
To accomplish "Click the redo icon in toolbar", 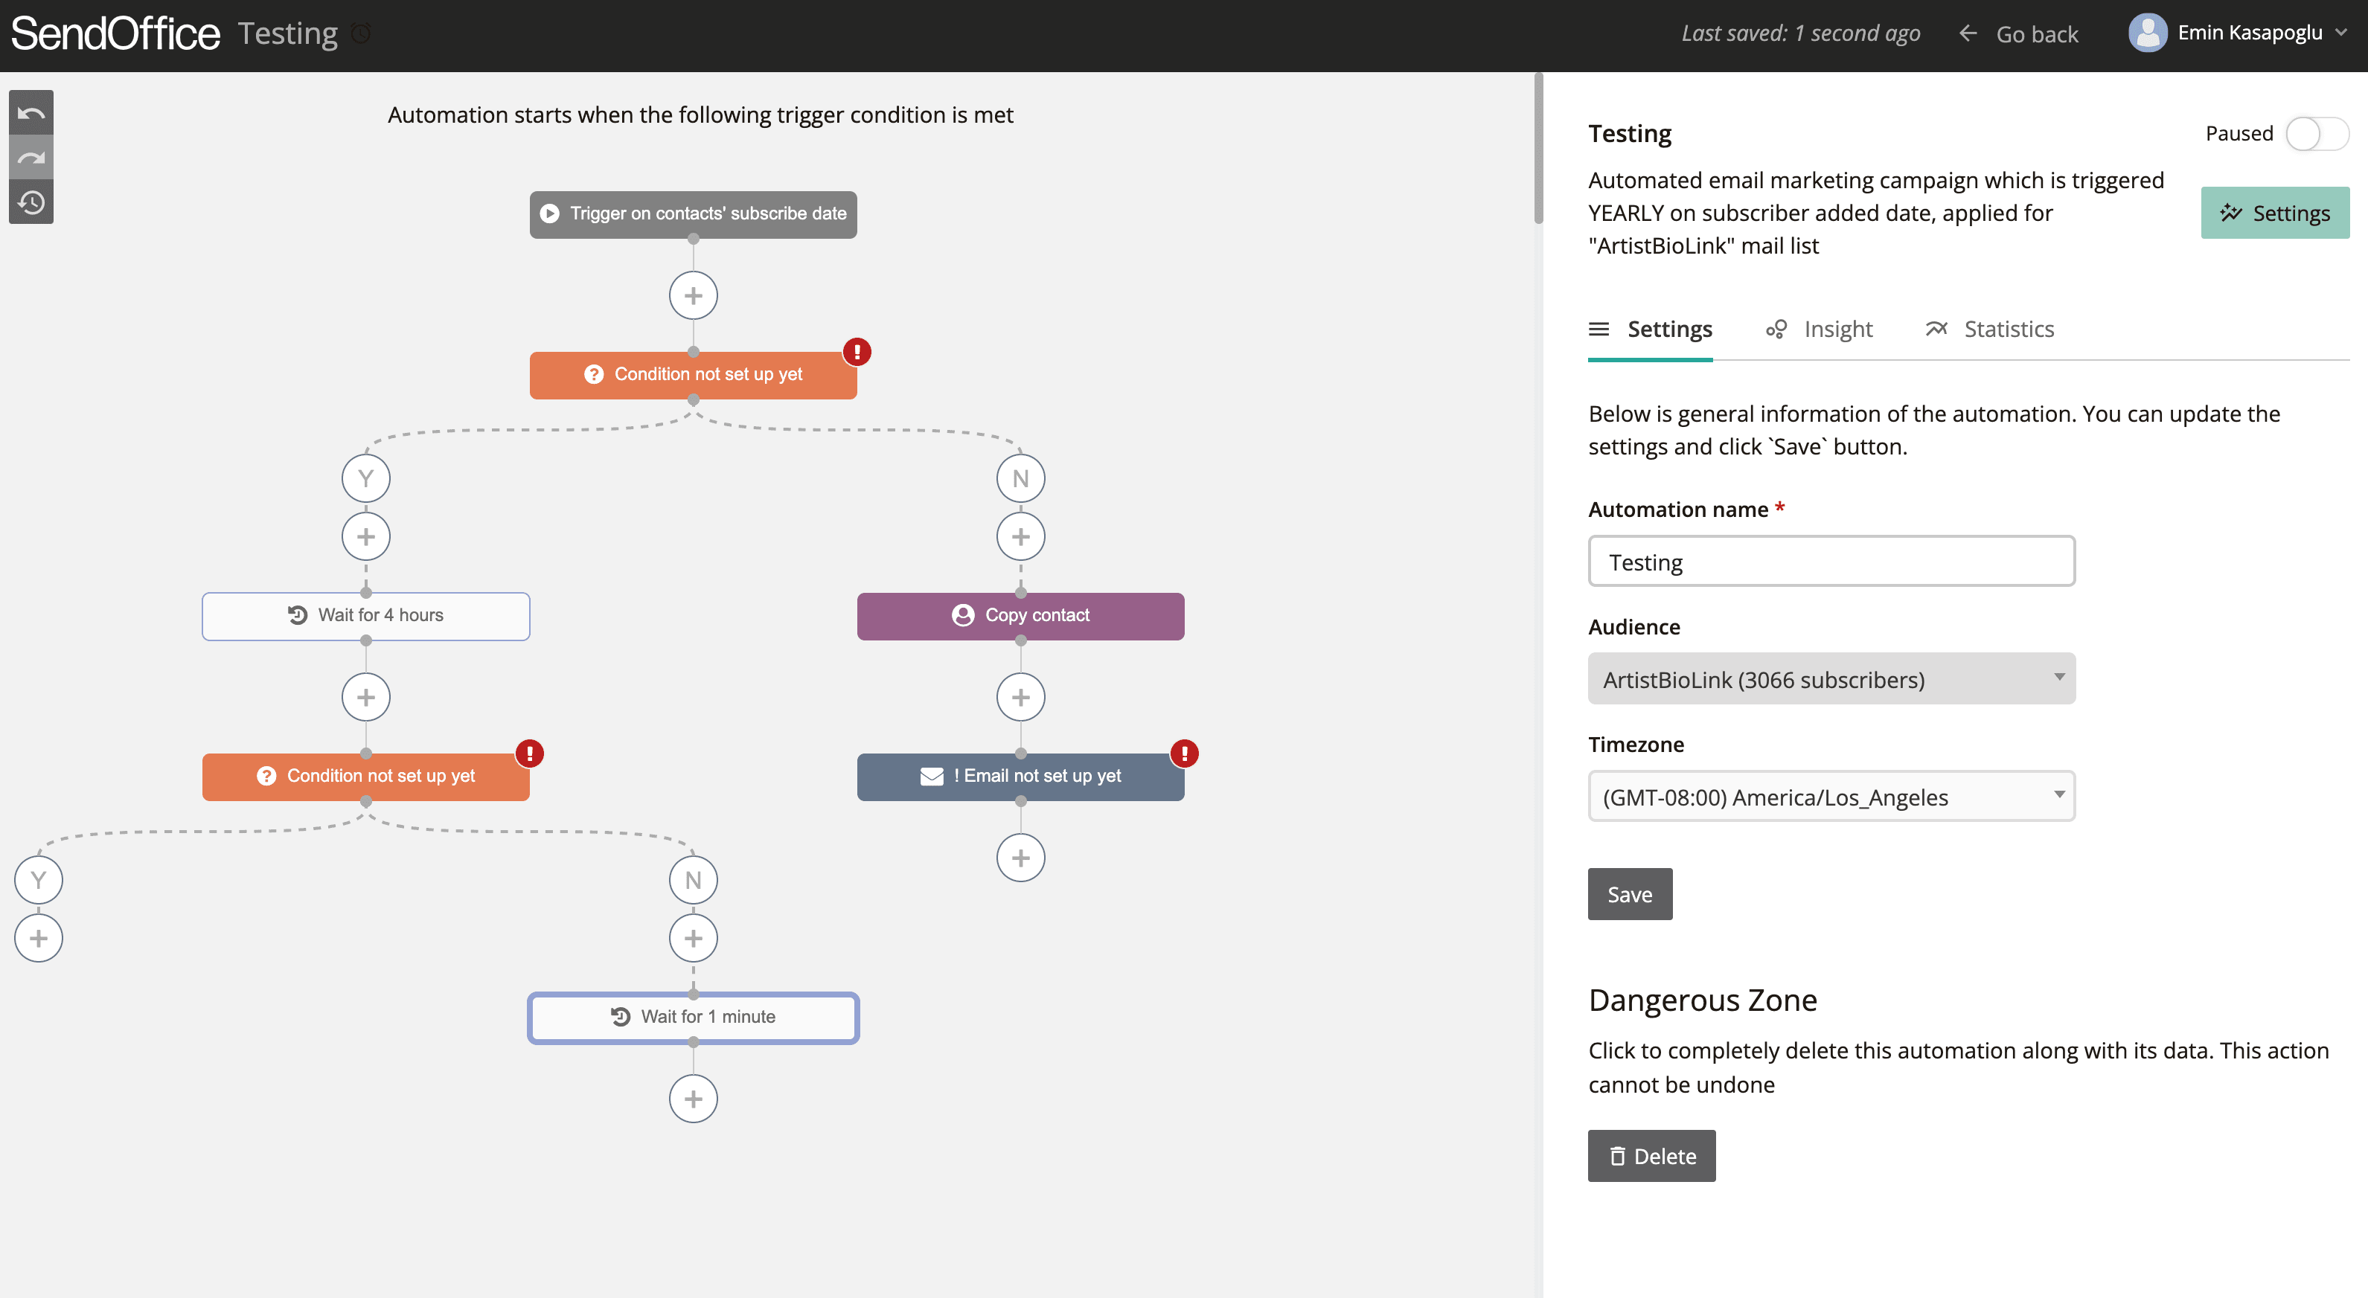I will 31,157.
